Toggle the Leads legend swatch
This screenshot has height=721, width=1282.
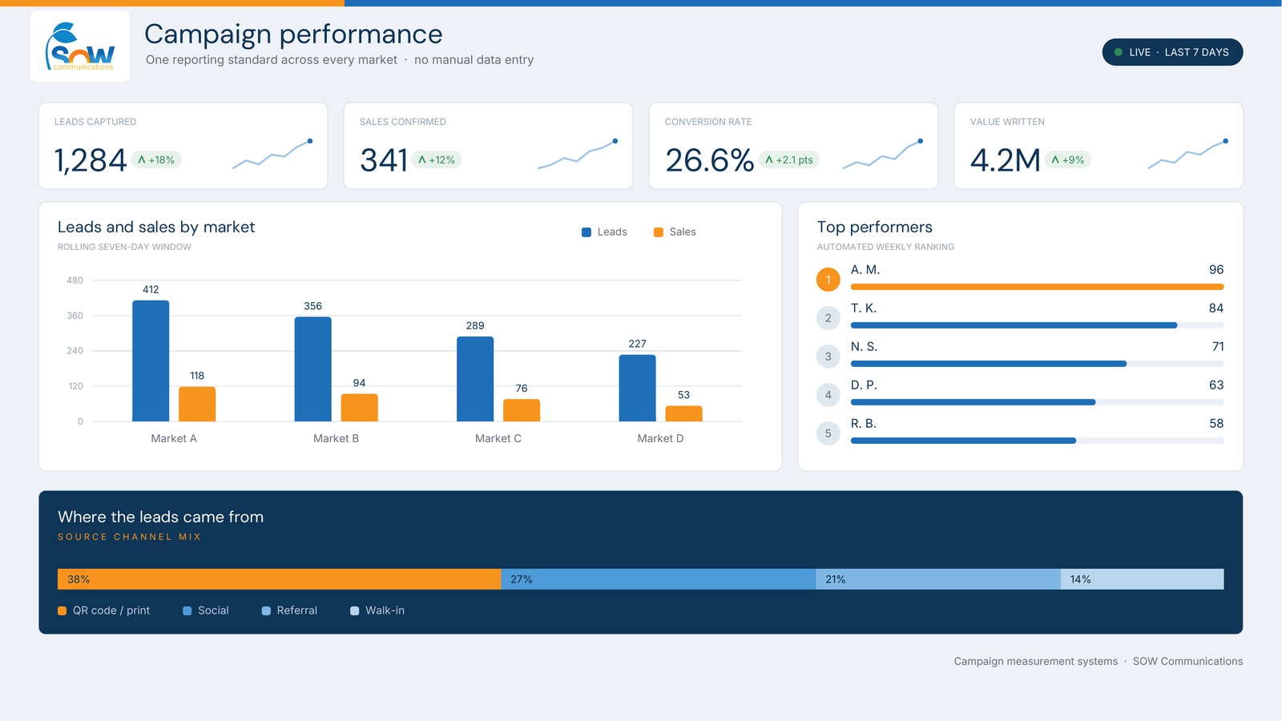tap(587, 232)
